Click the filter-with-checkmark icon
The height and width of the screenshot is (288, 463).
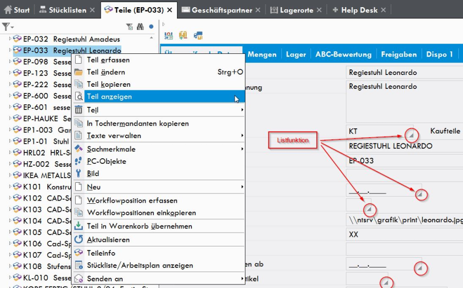tap(129, 27)
